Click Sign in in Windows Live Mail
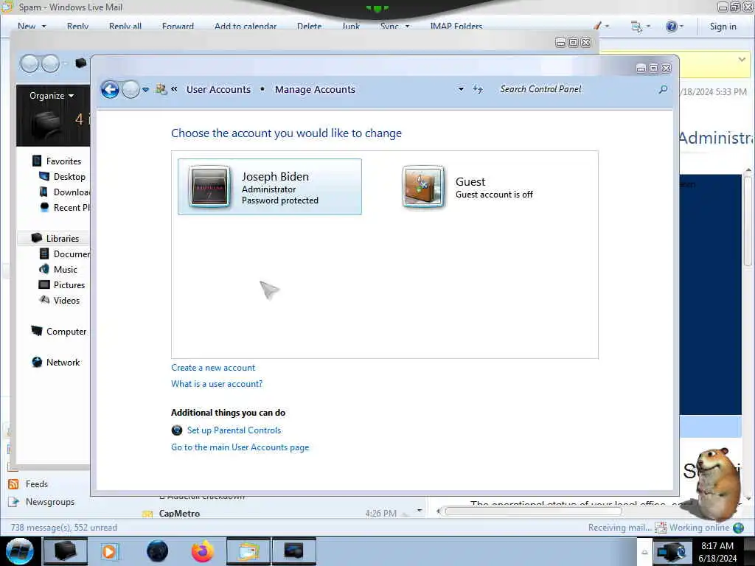 [x=723, y=27]
